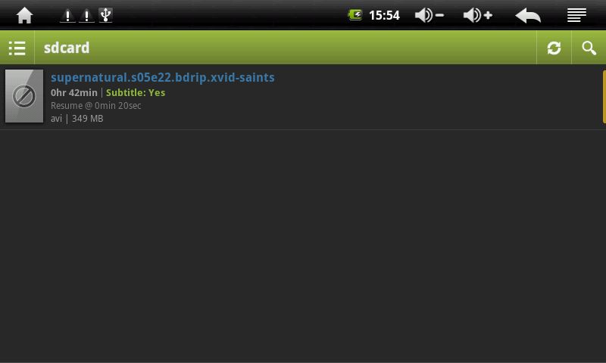Image resolution: width=606 pixels, height=363 pixels.
Task: Tap the yellow marker at row's edge
Action: (604, 97)
